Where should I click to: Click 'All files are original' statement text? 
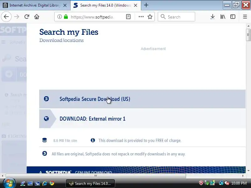point(119,154)
